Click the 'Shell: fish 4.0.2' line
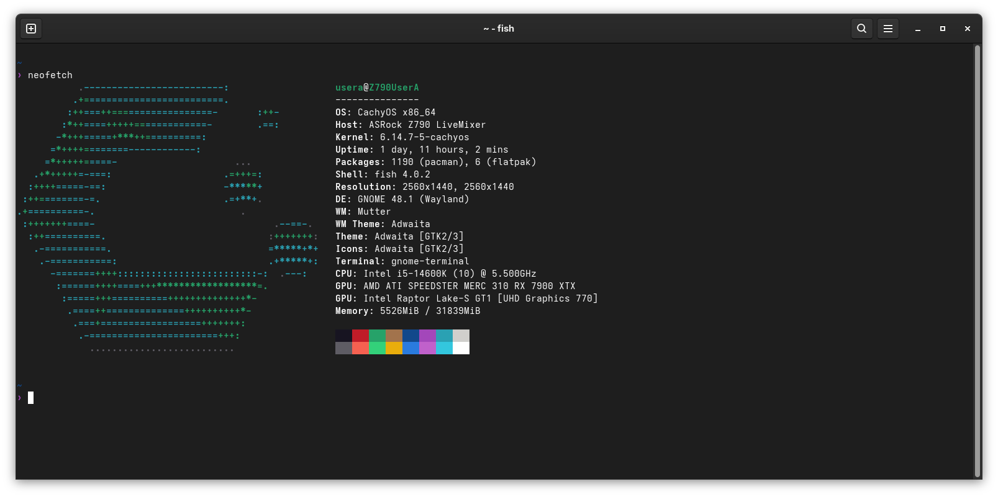The width and height of the screenshot is (998, 497). click(x=383, y=174)
